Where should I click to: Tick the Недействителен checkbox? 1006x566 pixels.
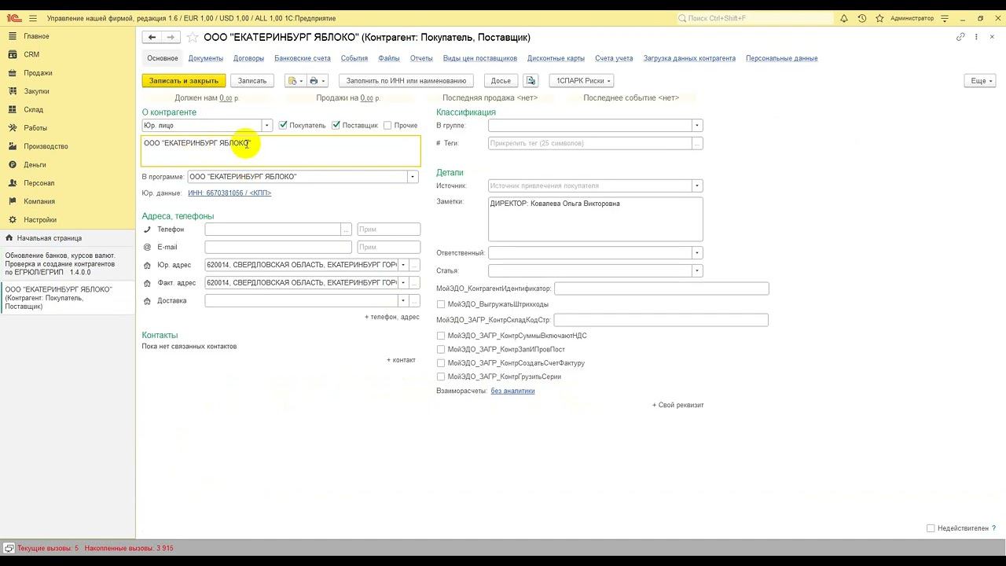click(931, 528)
